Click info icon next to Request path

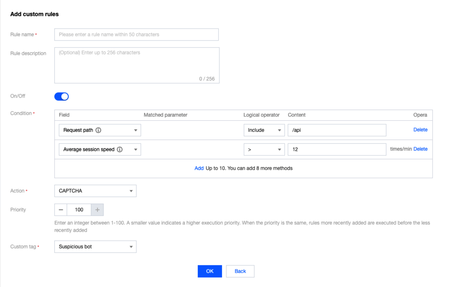tap(99, 130)
